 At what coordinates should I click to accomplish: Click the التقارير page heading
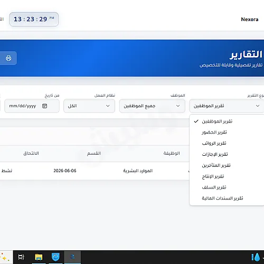246,54
